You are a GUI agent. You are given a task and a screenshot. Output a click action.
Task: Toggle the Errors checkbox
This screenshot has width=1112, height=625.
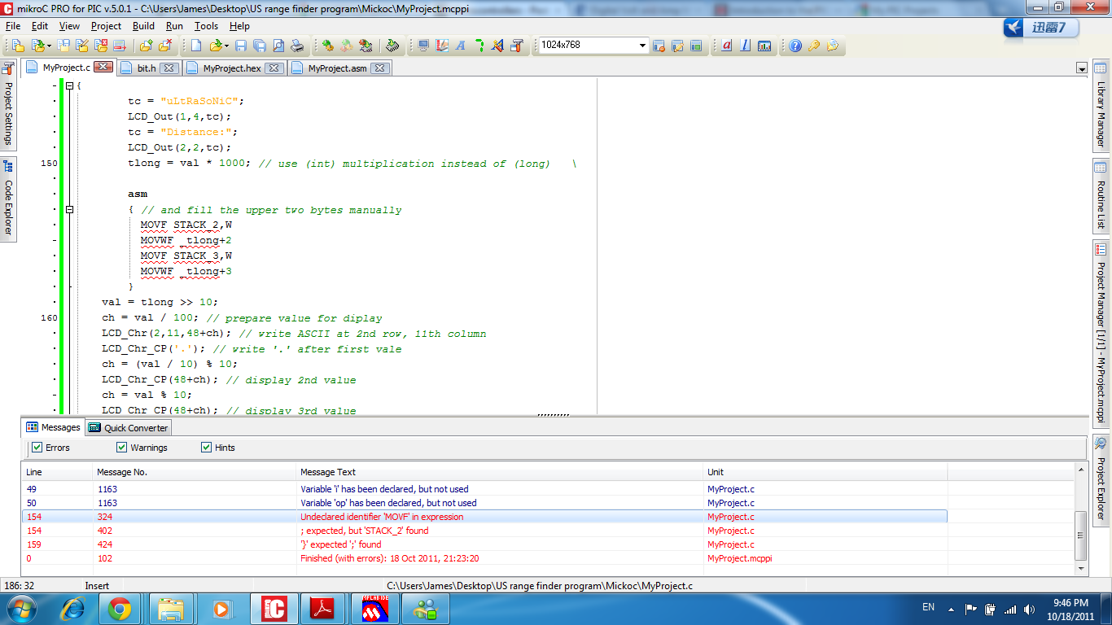click(37, 447)
